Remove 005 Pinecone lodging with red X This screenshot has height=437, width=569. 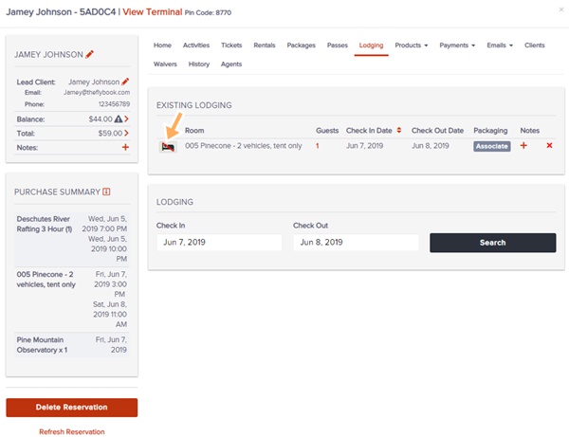pyautogui.click(x=549, y=145)
